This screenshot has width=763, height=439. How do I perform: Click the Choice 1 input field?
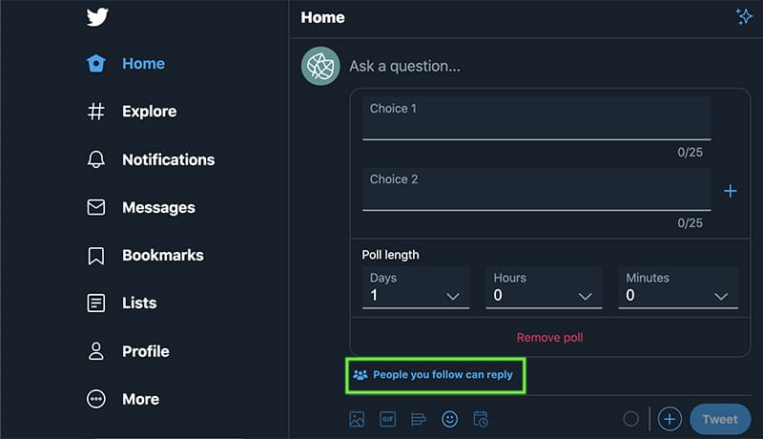(536, 118)
